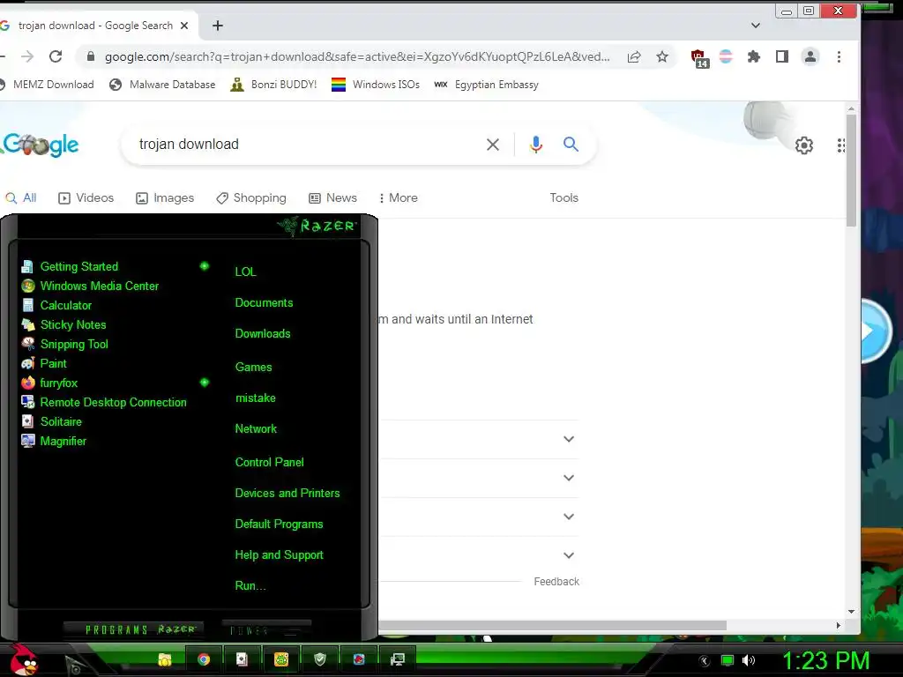The width and height of the screenshot is (903, 677).
Task: Click the volume speaker tray icon
Action: (x=749, y=660)
